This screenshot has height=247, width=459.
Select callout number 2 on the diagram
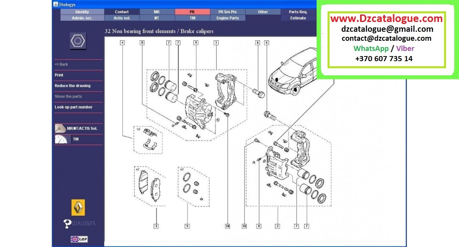pos(277,226)
